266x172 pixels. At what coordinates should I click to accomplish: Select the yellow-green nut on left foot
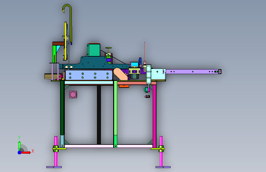click(56, 149)
